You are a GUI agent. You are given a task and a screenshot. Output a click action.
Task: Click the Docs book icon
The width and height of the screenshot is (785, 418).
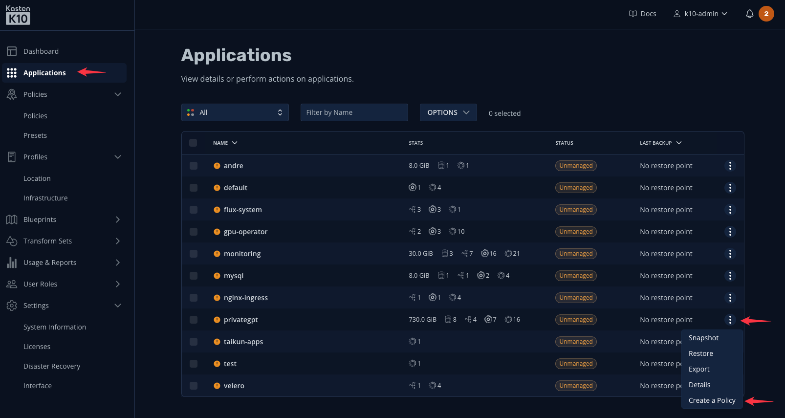[633, 14]
